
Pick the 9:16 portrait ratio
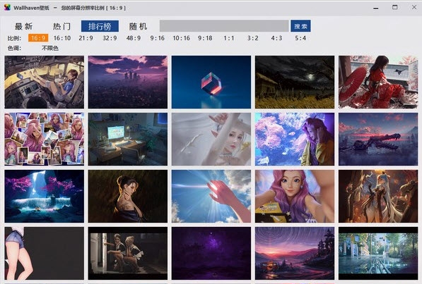(158, 38)
